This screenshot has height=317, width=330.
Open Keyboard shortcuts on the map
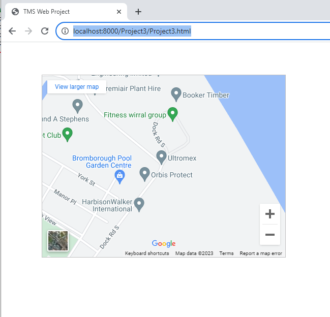[147, 253]
